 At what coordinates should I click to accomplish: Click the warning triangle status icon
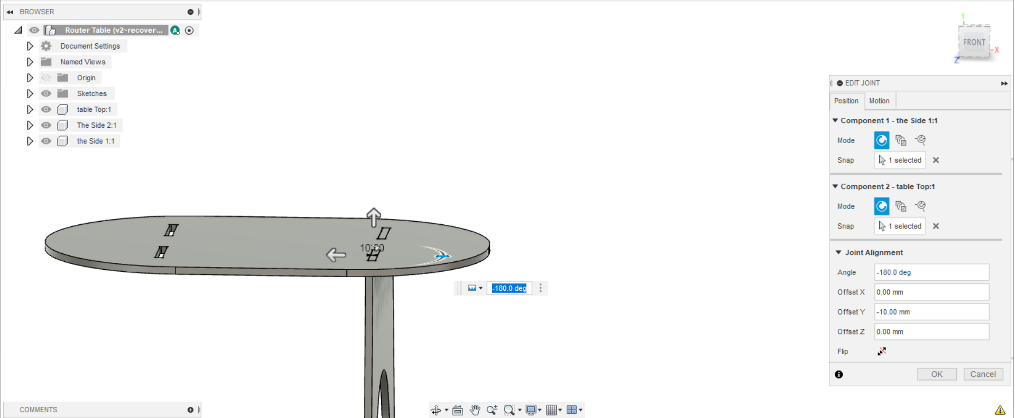click(1000, 410)
